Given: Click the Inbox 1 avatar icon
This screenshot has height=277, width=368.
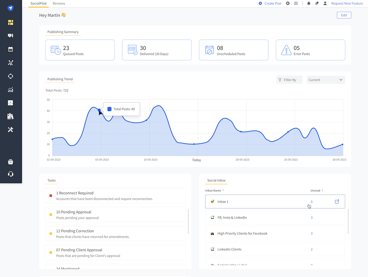Looking at the screenshot, I should point(212,201).
